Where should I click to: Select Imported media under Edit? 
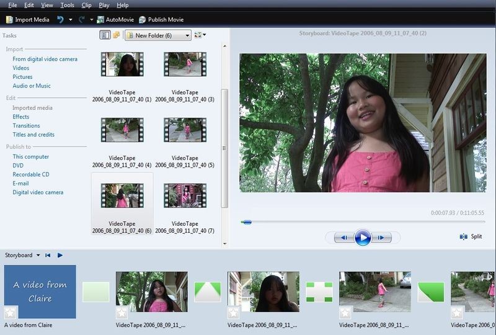[32, 108]
